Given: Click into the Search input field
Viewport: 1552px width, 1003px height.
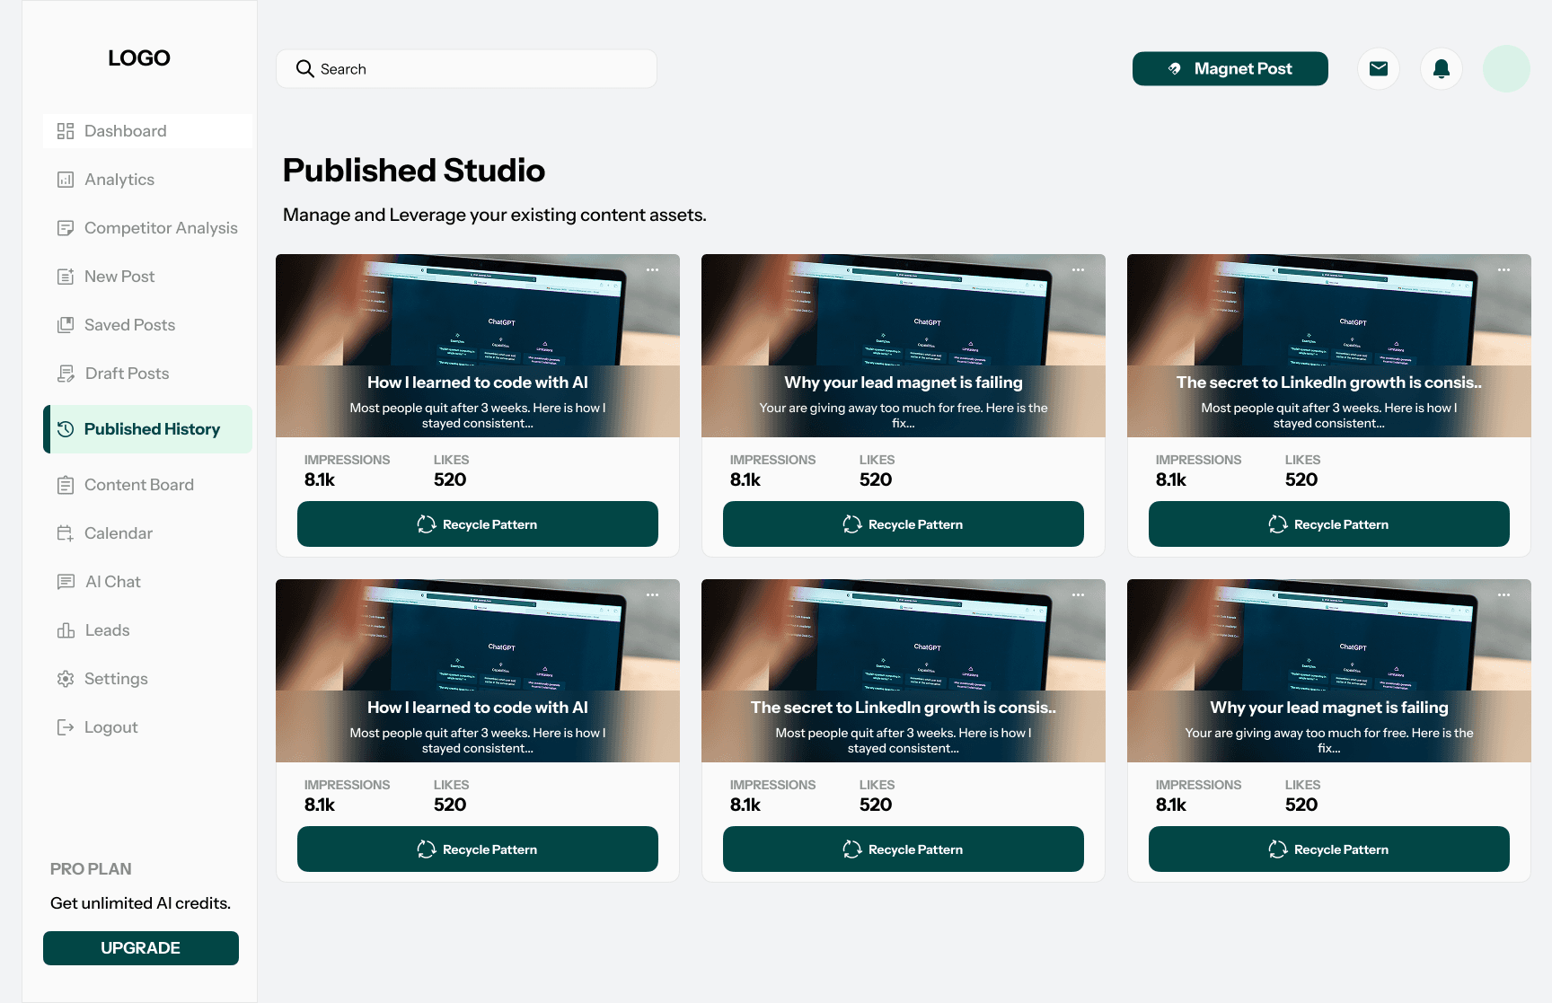Looking at the screenshot, I should coord(467,69).
